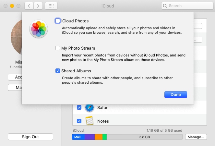Click the iCloud window title
215x146 pixels.
click(108, 6)
